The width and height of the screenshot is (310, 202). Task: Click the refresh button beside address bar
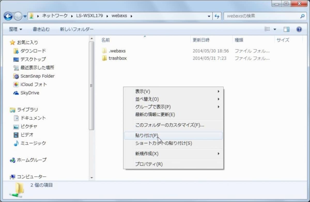click(x=217, y=16)
